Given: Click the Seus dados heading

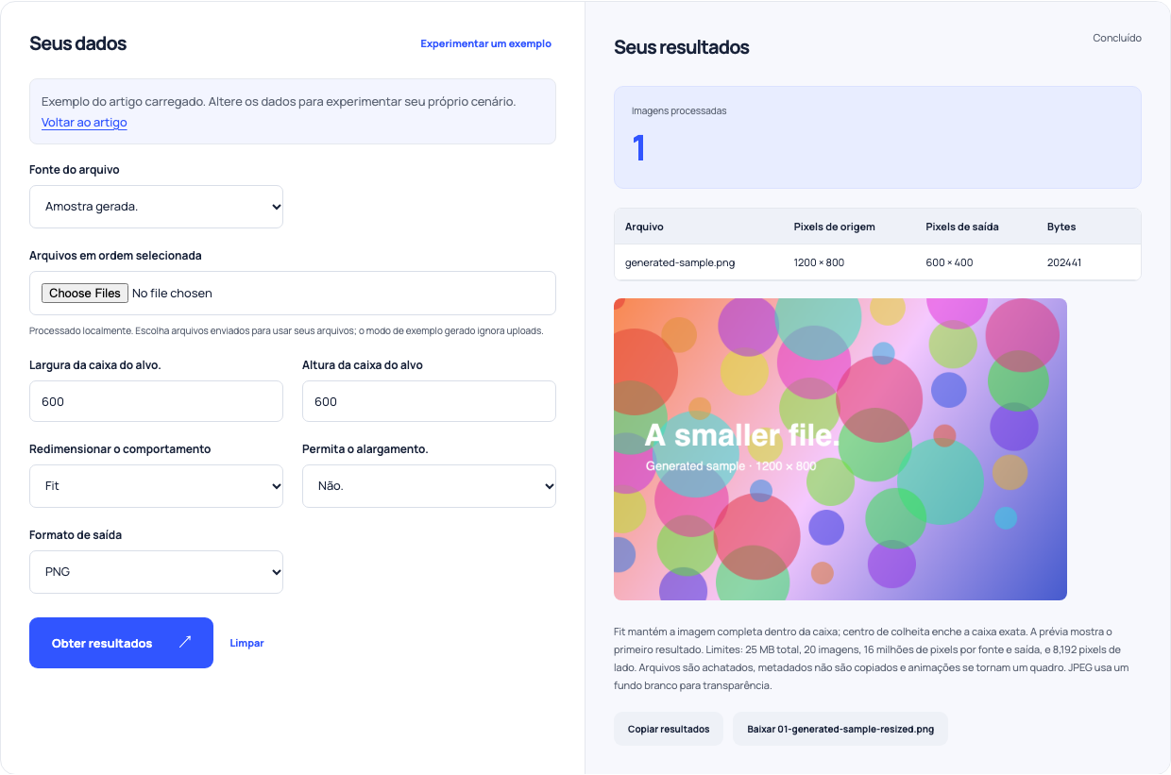Looking at the screenshot, I should [77, 43].
